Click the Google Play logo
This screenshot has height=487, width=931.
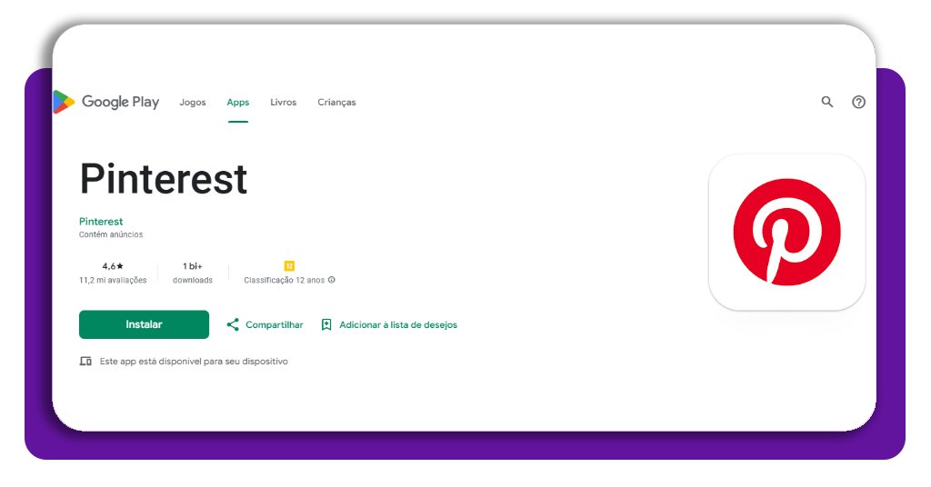point(106,102)
